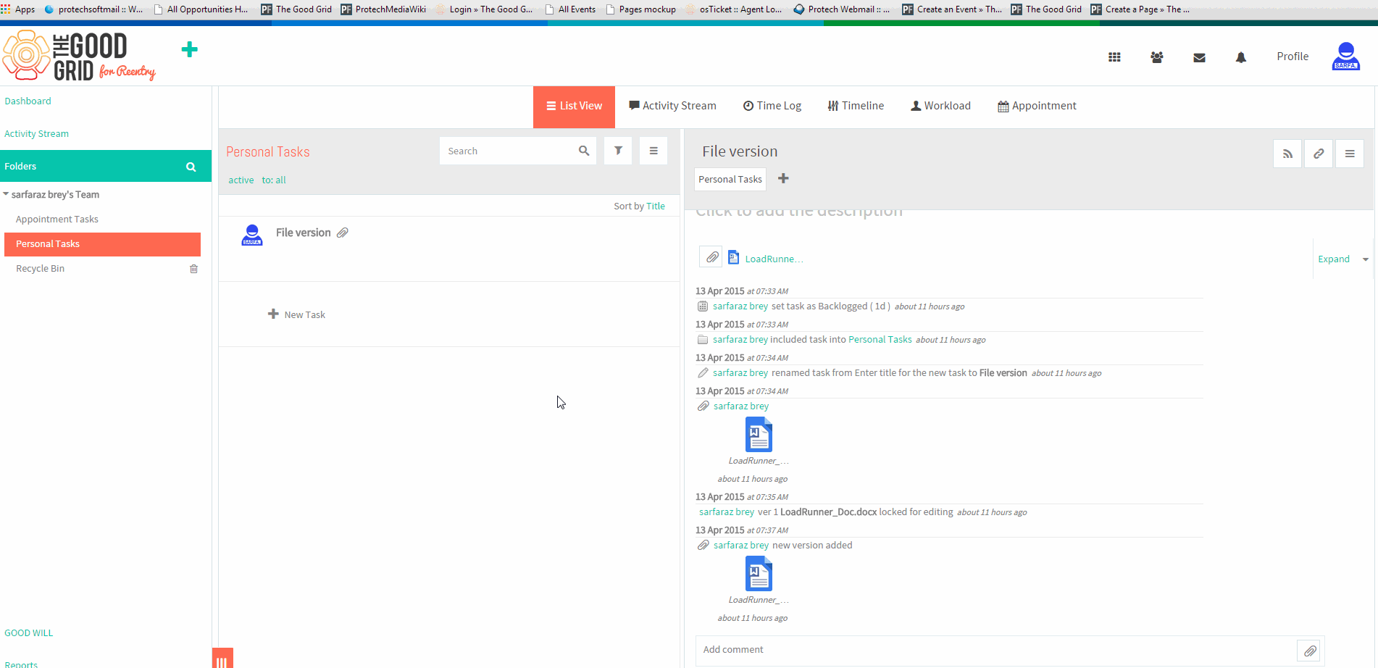This screenshot has height=668, width=1378.
Task: Click GOOD WILL sidebar link
Action: [28, 633]
